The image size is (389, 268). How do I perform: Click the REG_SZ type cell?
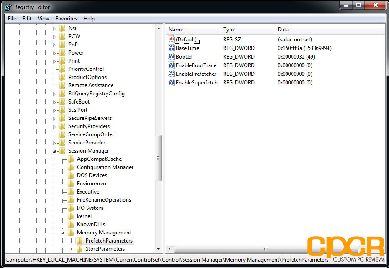click(x=232, y=39)
